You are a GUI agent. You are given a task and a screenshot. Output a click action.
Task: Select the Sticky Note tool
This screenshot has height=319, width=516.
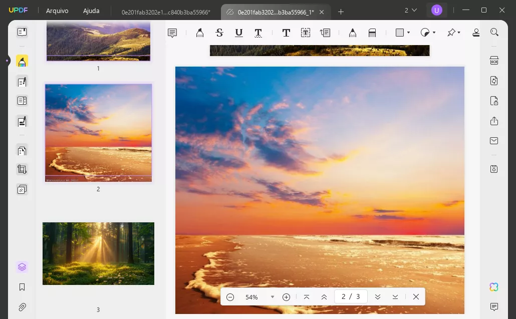172,33
